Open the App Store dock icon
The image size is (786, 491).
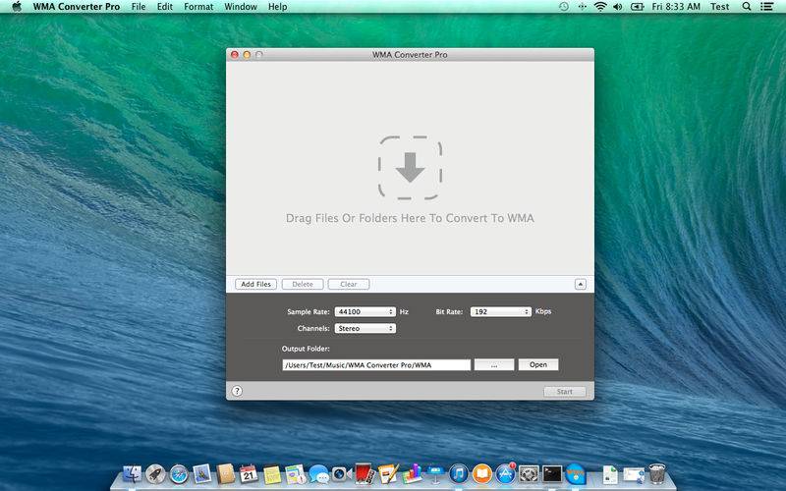click(x=506, y=474)
